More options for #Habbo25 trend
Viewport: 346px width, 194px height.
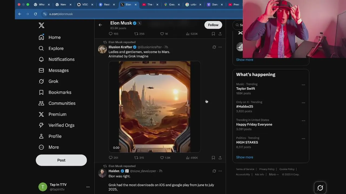pyautogui.click(x=303, y=103)
